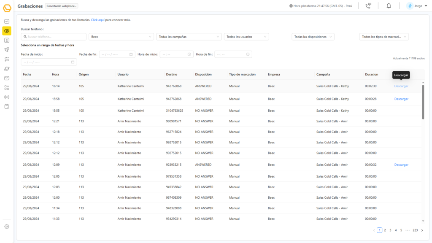Open the Todos los usuarios dropdown
Viewport: 432px width, 243px height.
pyautogui.click(x=246, y=37)
